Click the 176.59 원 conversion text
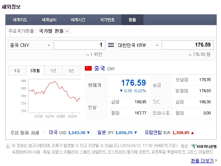The width and height of the screenshot is (221, 166). tap(202, 54)
